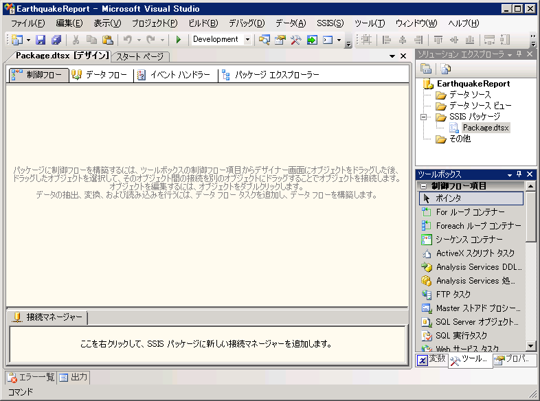The image size is (540, 401).
Task: Click the Paste clipboard icon
Action: coord(107,40)
